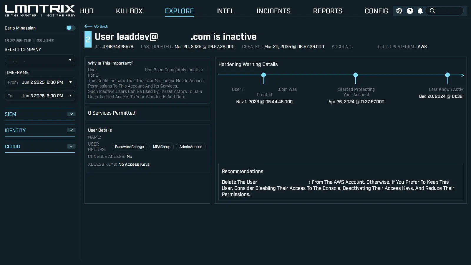471x265 pixels.
Task: Click the Apr 26, 2024 timestamp
Action: 356,102
